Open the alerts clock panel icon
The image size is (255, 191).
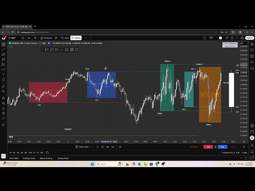(252, 50)
